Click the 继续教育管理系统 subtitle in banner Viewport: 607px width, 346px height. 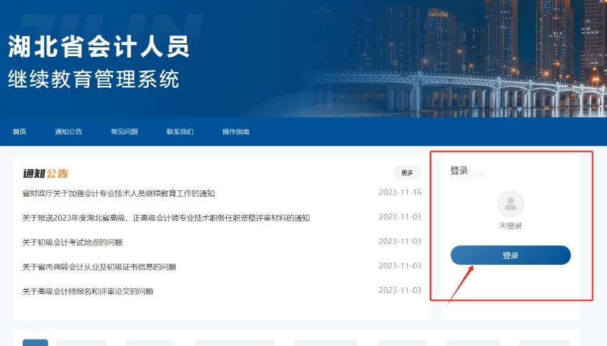pyautogui.click(x=94, y=79)
